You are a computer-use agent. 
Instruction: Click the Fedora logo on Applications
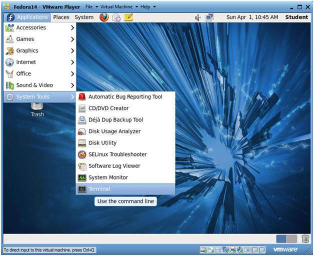pyautogui.click(x=10, y=17)
